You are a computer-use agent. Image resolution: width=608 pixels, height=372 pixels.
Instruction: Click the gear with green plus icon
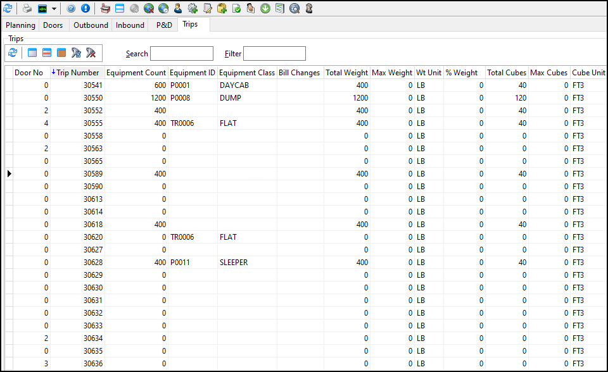point(193,8)
